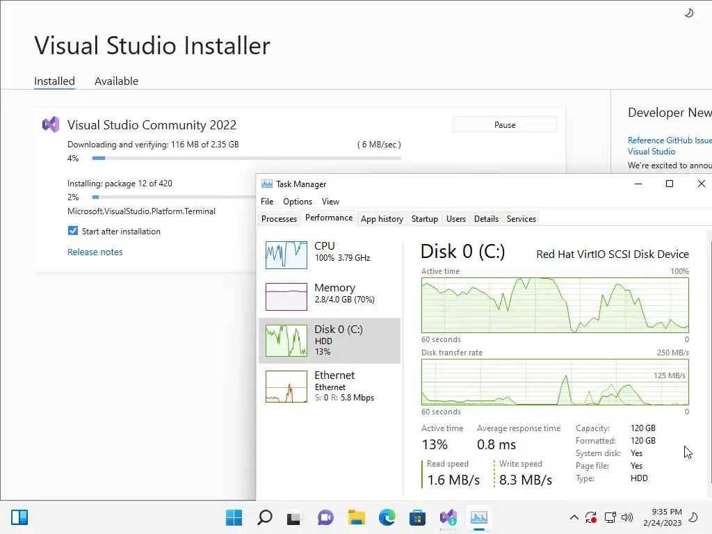Image resolution: width=712 pixels, height=534 pixels.
Task: Select the Disk 0 (C:) entry
Action: click(x=330, y=340)
